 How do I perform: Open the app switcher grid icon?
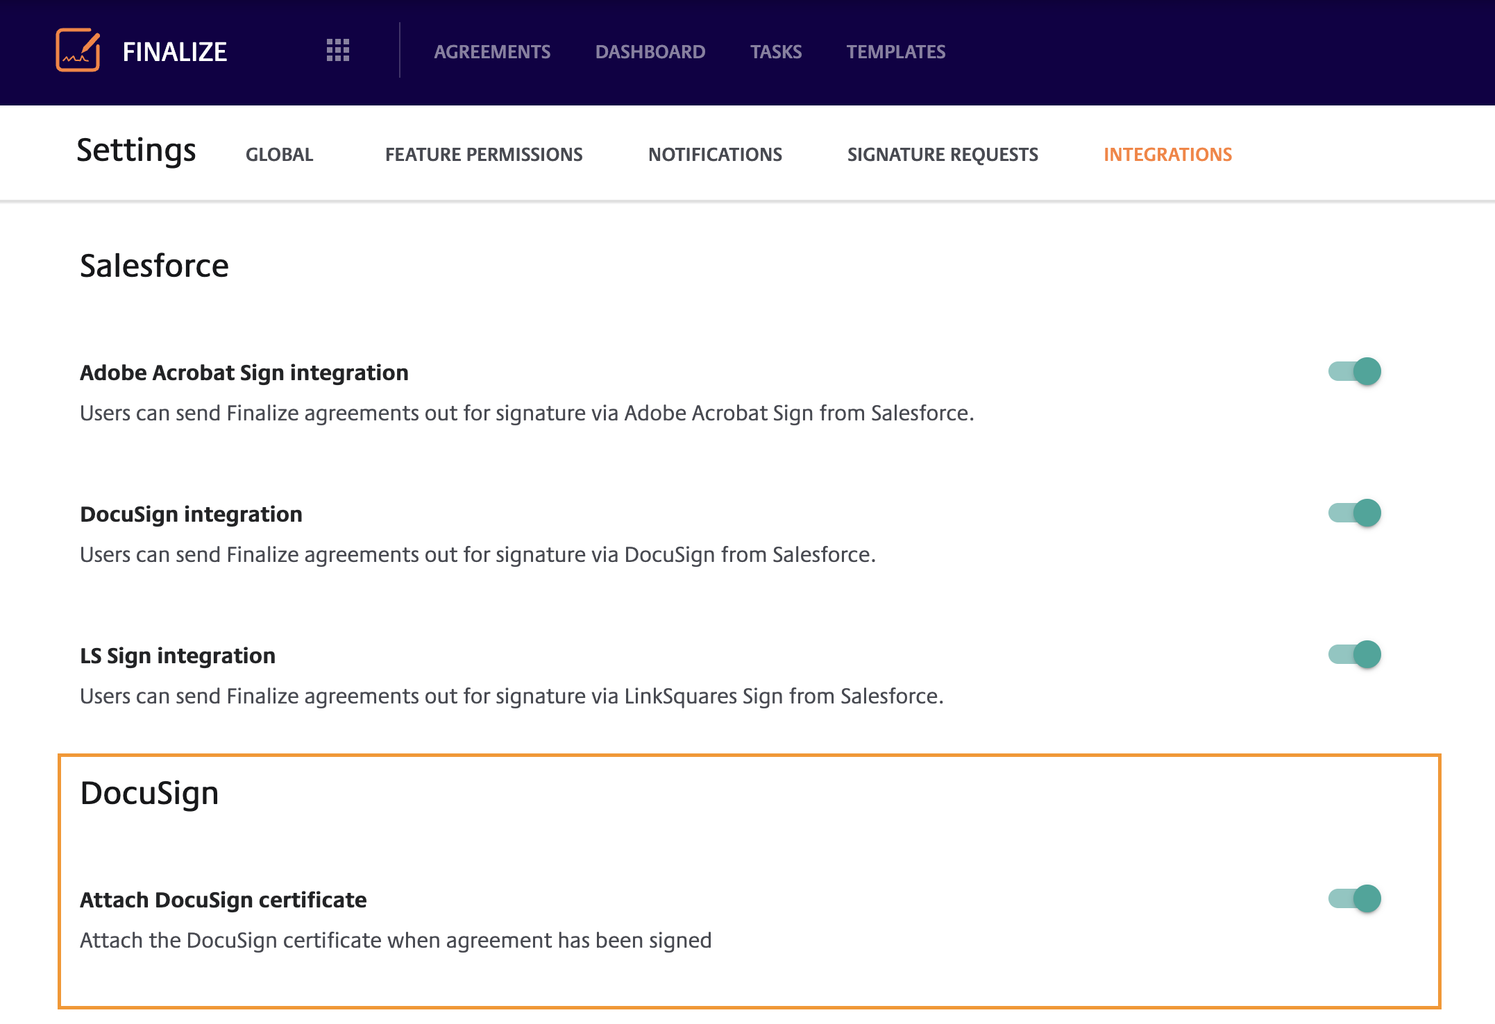[x=338, y=51]
